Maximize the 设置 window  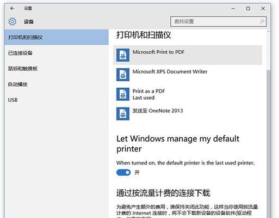click(x=248, y=9)
